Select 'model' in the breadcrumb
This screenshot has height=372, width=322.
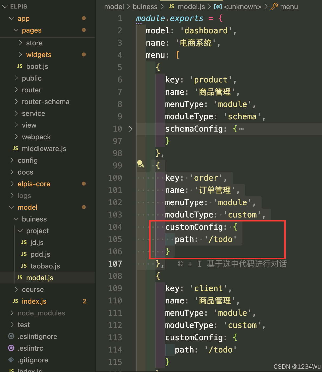tap(114, 7)
